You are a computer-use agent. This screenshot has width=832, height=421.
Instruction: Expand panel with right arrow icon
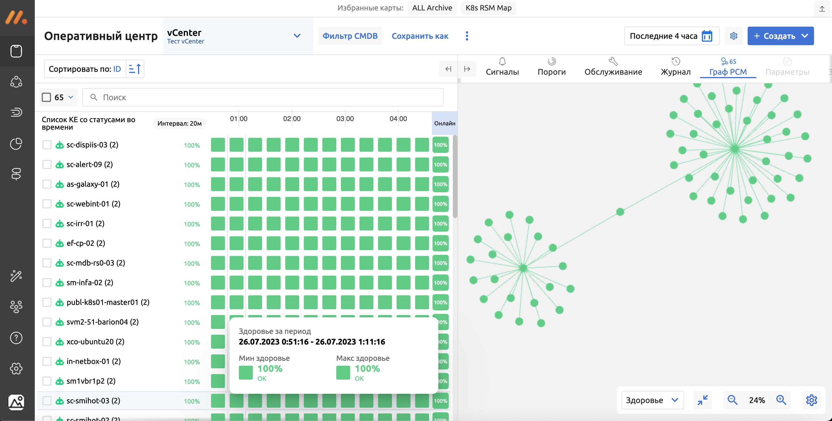click(x=467, y=69)
